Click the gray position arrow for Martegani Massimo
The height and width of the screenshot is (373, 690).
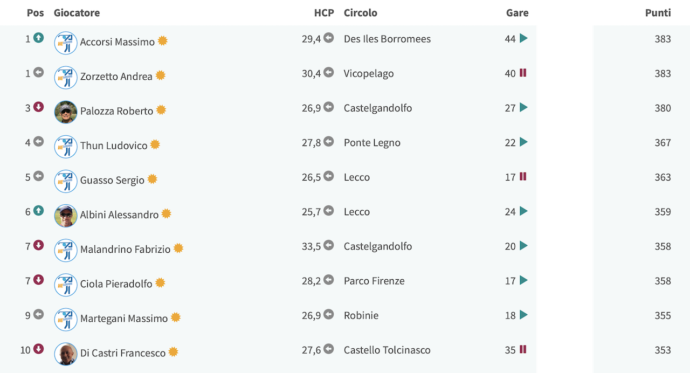pos(38,314)
